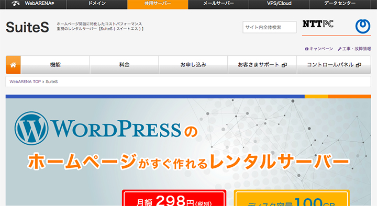Click the WordPress rental server banner headline
Screen dimensions: 377x206
coord(188,162)
